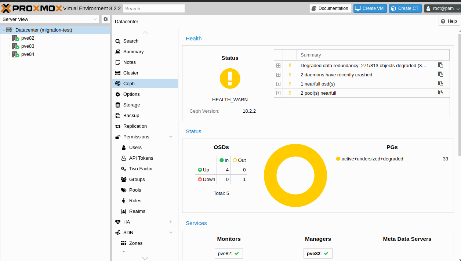The width and height of the screenshot is (461, 261).
Task: Open the Roles entry
Action: tap(145, 201)
